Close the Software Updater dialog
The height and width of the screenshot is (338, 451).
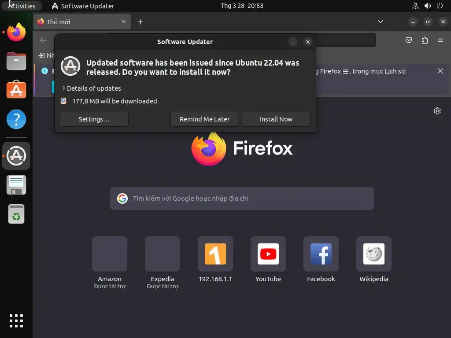pos(307,42)
